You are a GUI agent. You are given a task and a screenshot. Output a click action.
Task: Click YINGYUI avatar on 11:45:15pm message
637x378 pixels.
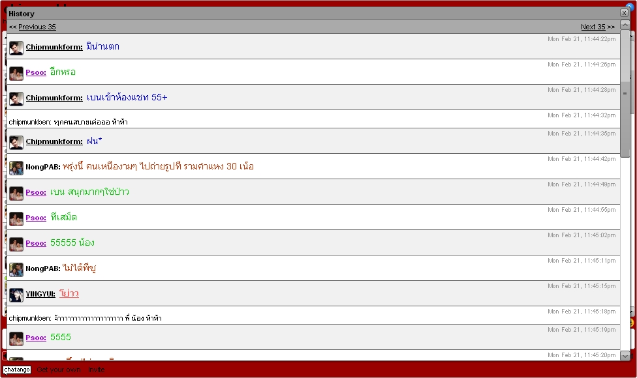16,295
